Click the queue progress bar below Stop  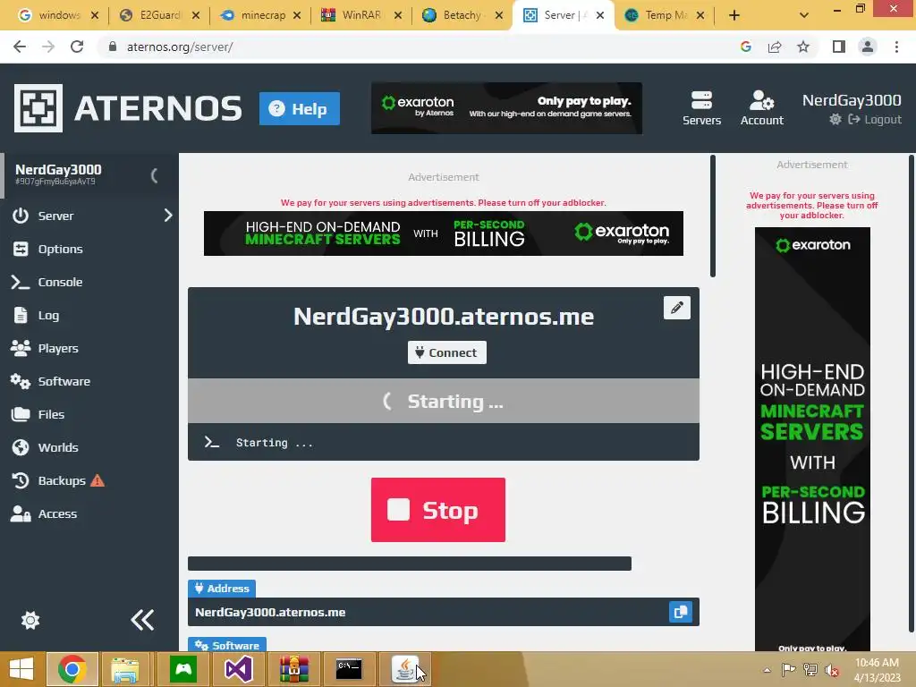point(410,564)
